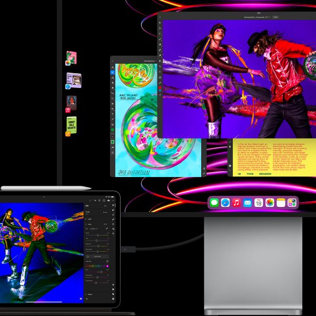
Task: Pick the Eyedropper tool in the Photoshop window
Action: [x=160, y=83]
